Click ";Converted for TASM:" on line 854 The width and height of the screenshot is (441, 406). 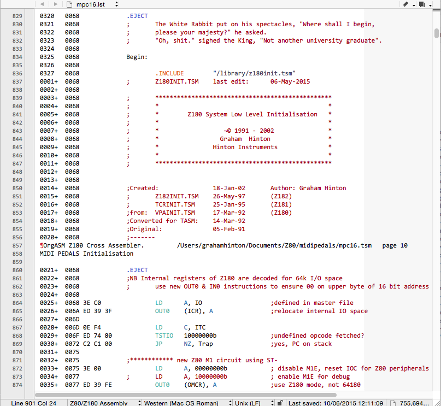coord(162,221)
